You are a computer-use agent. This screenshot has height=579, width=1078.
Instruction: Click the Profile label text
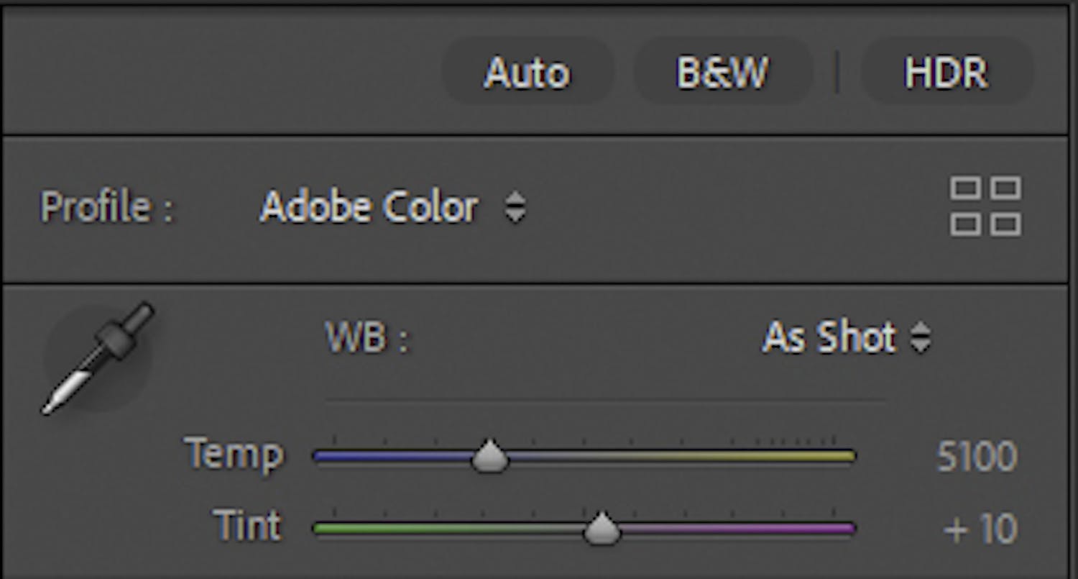(x=106, y=208)
